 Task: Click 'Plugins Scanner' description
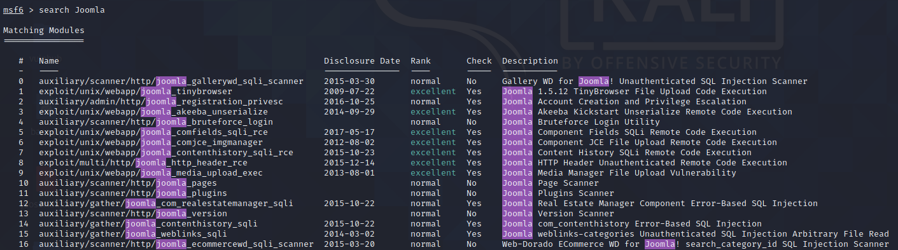576,193
